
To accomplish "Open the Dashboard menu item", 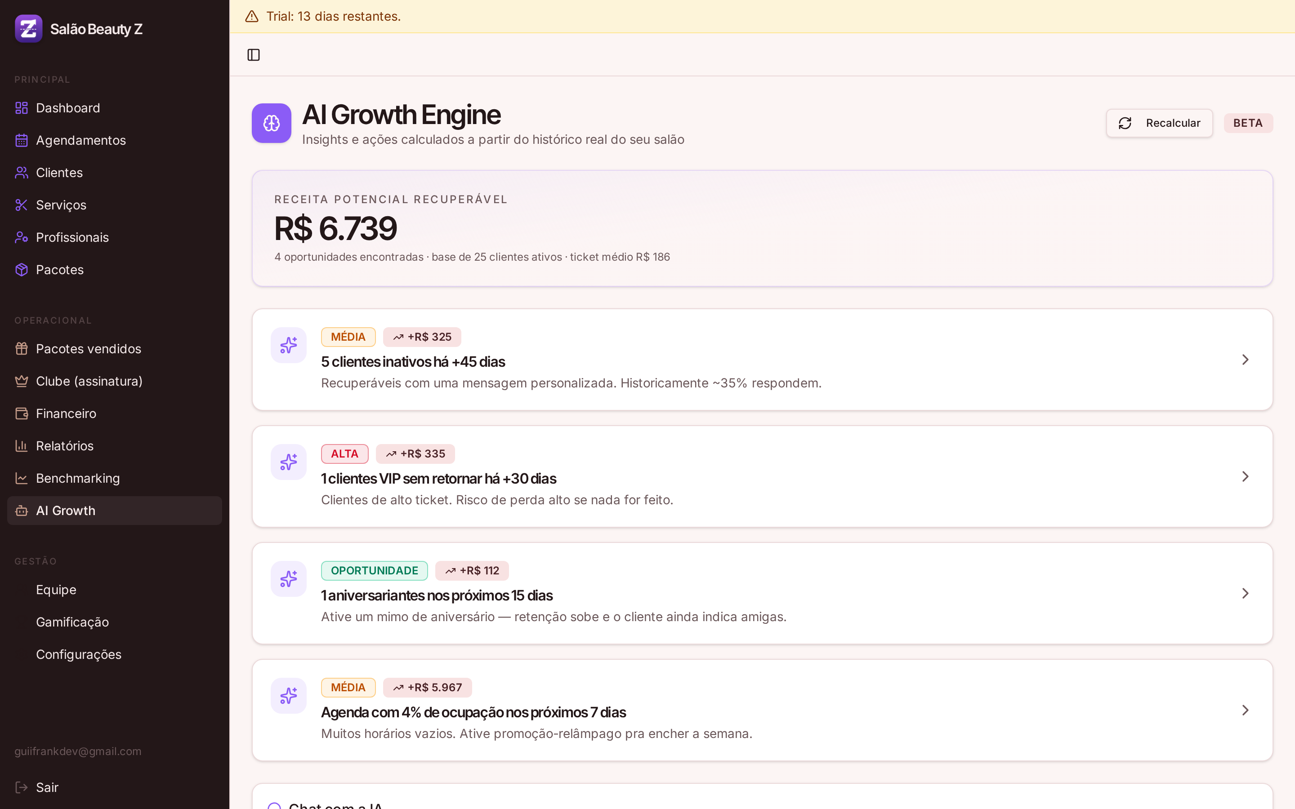I will tap(115, 108).
